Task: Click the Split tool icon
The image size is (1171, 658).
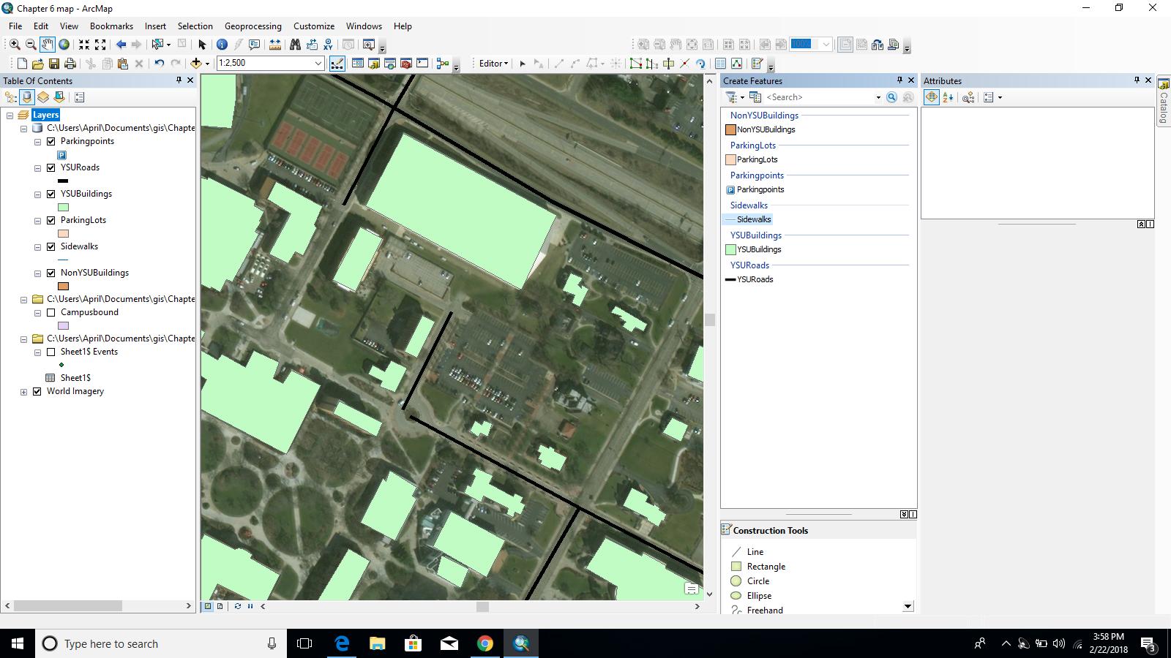Action: point(684,64)
